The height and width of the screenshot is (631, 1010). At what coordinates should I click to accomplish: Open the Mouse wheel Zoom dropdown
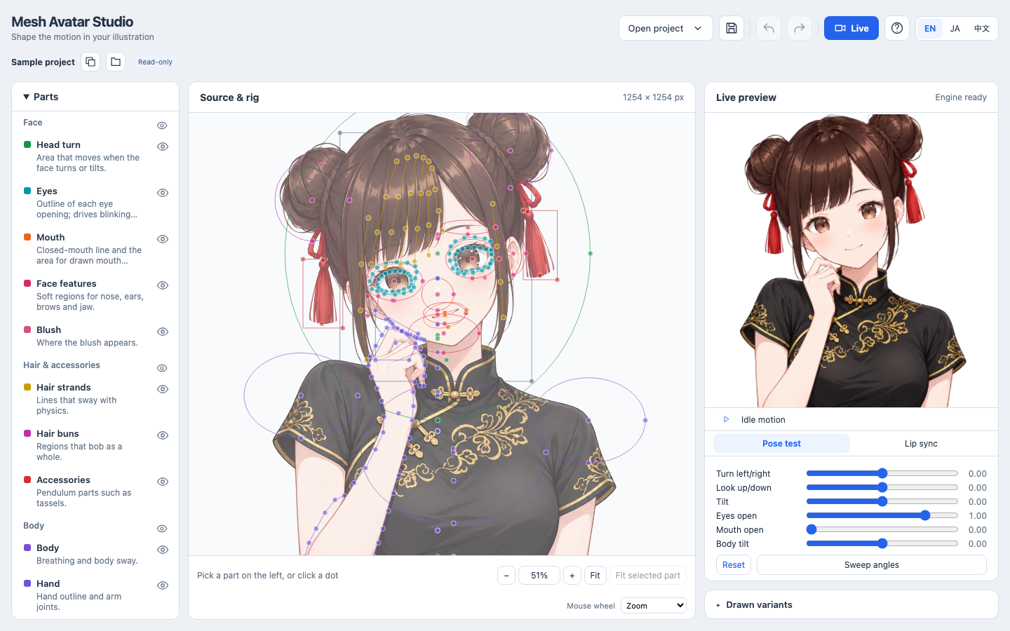tap(654, 606)
